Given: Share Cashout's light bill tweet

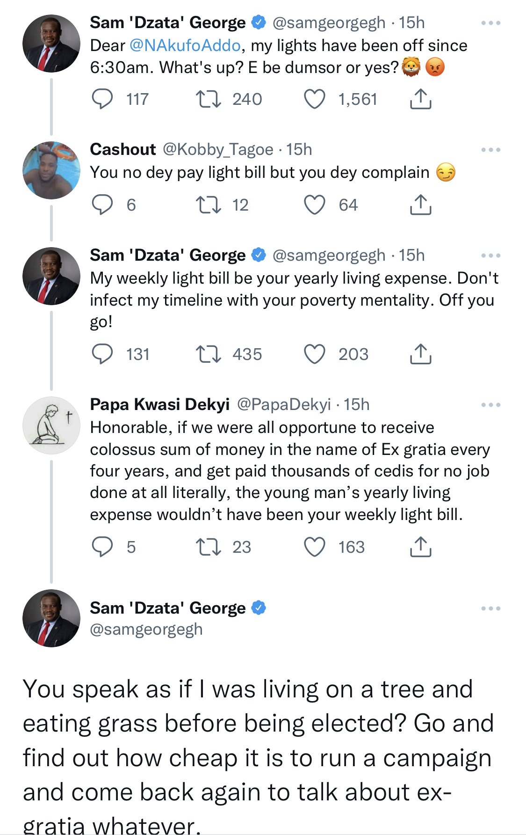Looking at the screenshot, I should tap(420, 205).
